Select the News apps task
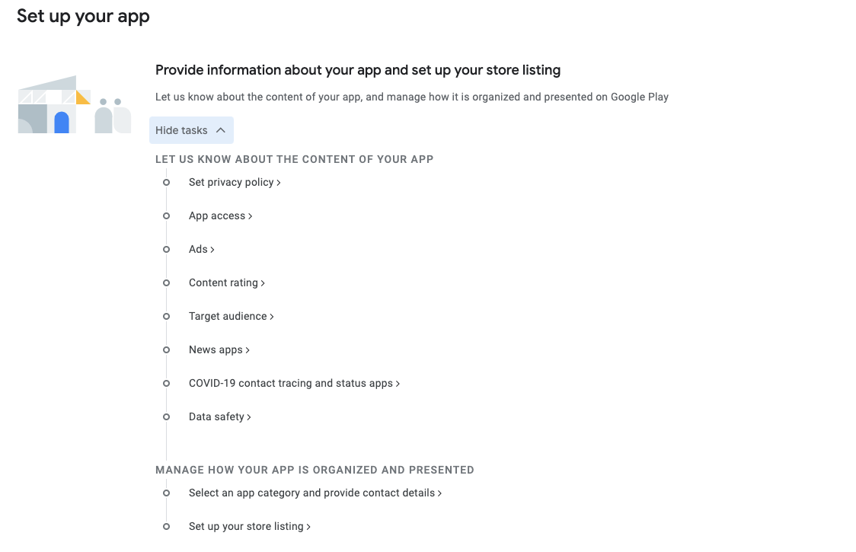The height and width of the screenshot is (552, 856). point(219,350)
